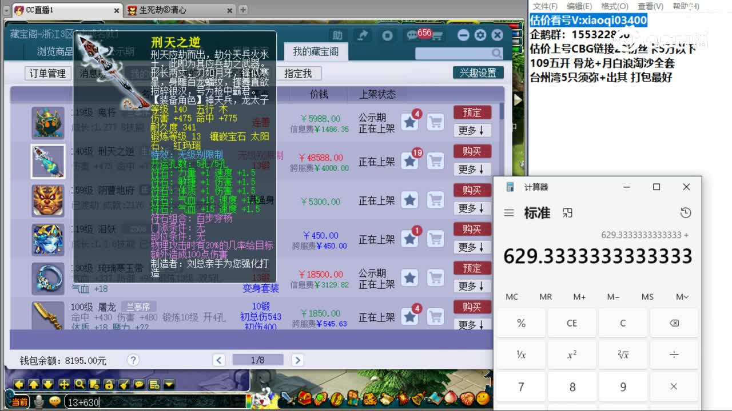The image size is (732, 411).
Task: Open Notepad 文件(F) menu
Action: pyautogui.click(x=545, y=6)
